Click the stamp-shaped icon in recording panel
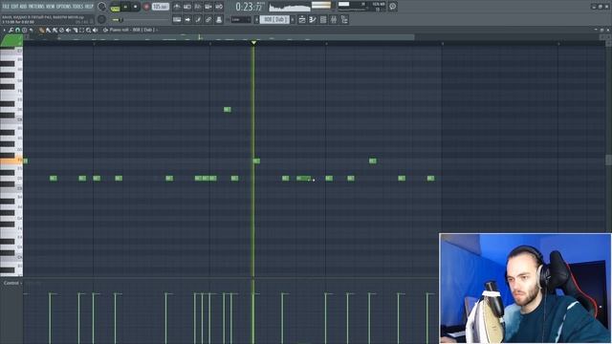This screenshot has height=344, width=612. (x=219, y=19)
